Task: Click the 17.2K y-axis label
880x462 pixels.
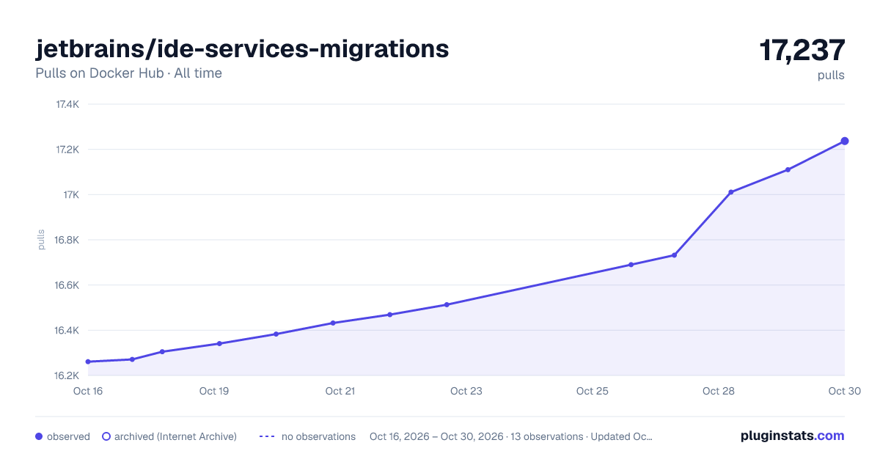Action: 67,150
